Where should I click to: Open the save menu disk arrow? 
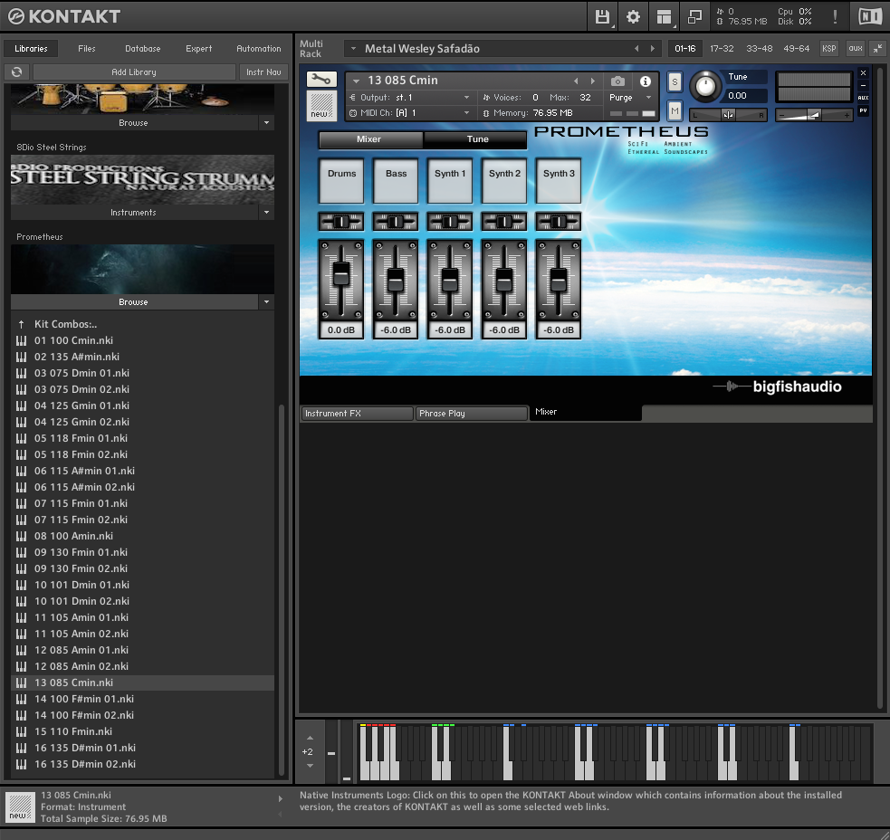point(613,26)
